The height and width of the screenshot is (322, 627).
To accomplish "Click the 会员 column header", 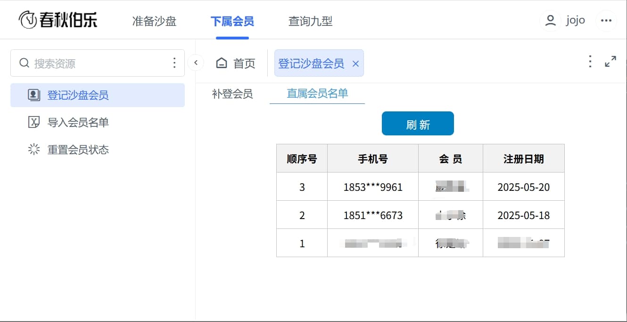I will 451,159.
